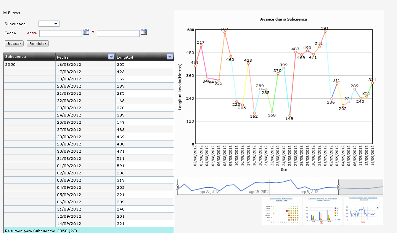The width and height of the screenshot is (397, 233).
Task: Select the 16/08/2012 table row
Action: pyautogui.click(x=88, y=65)
